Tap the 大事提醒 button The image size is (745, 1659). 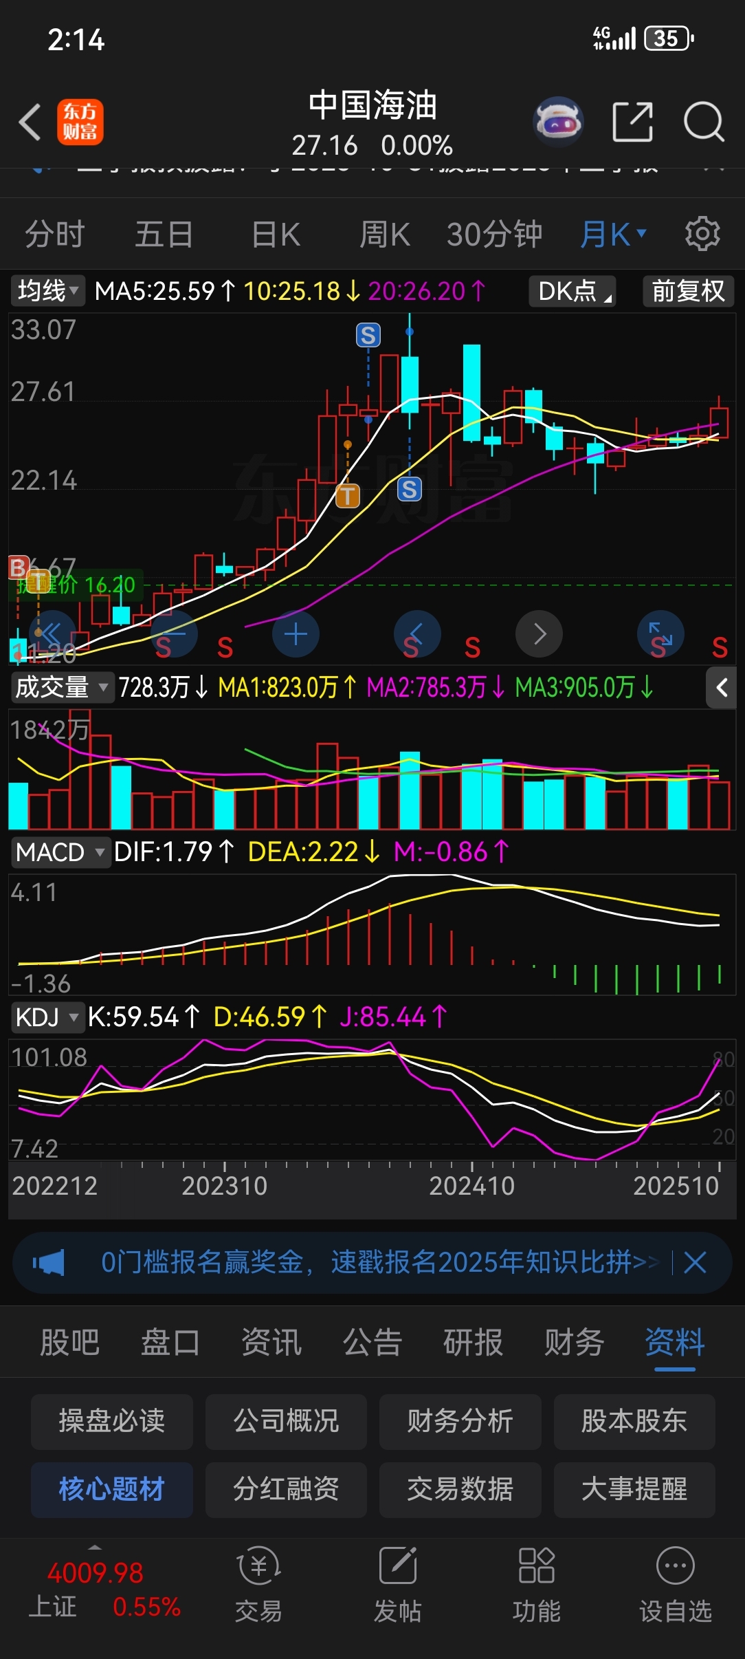(634, 1489)
